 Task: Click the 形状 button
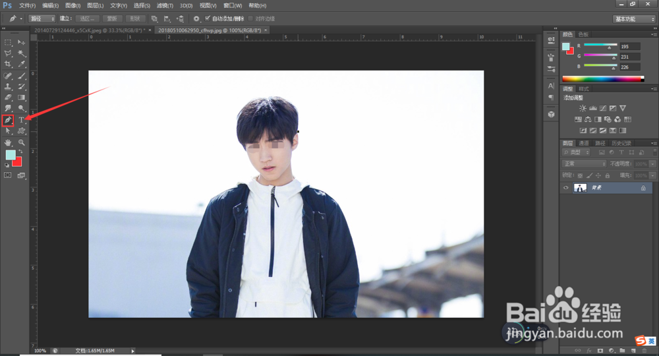[135, 18]
